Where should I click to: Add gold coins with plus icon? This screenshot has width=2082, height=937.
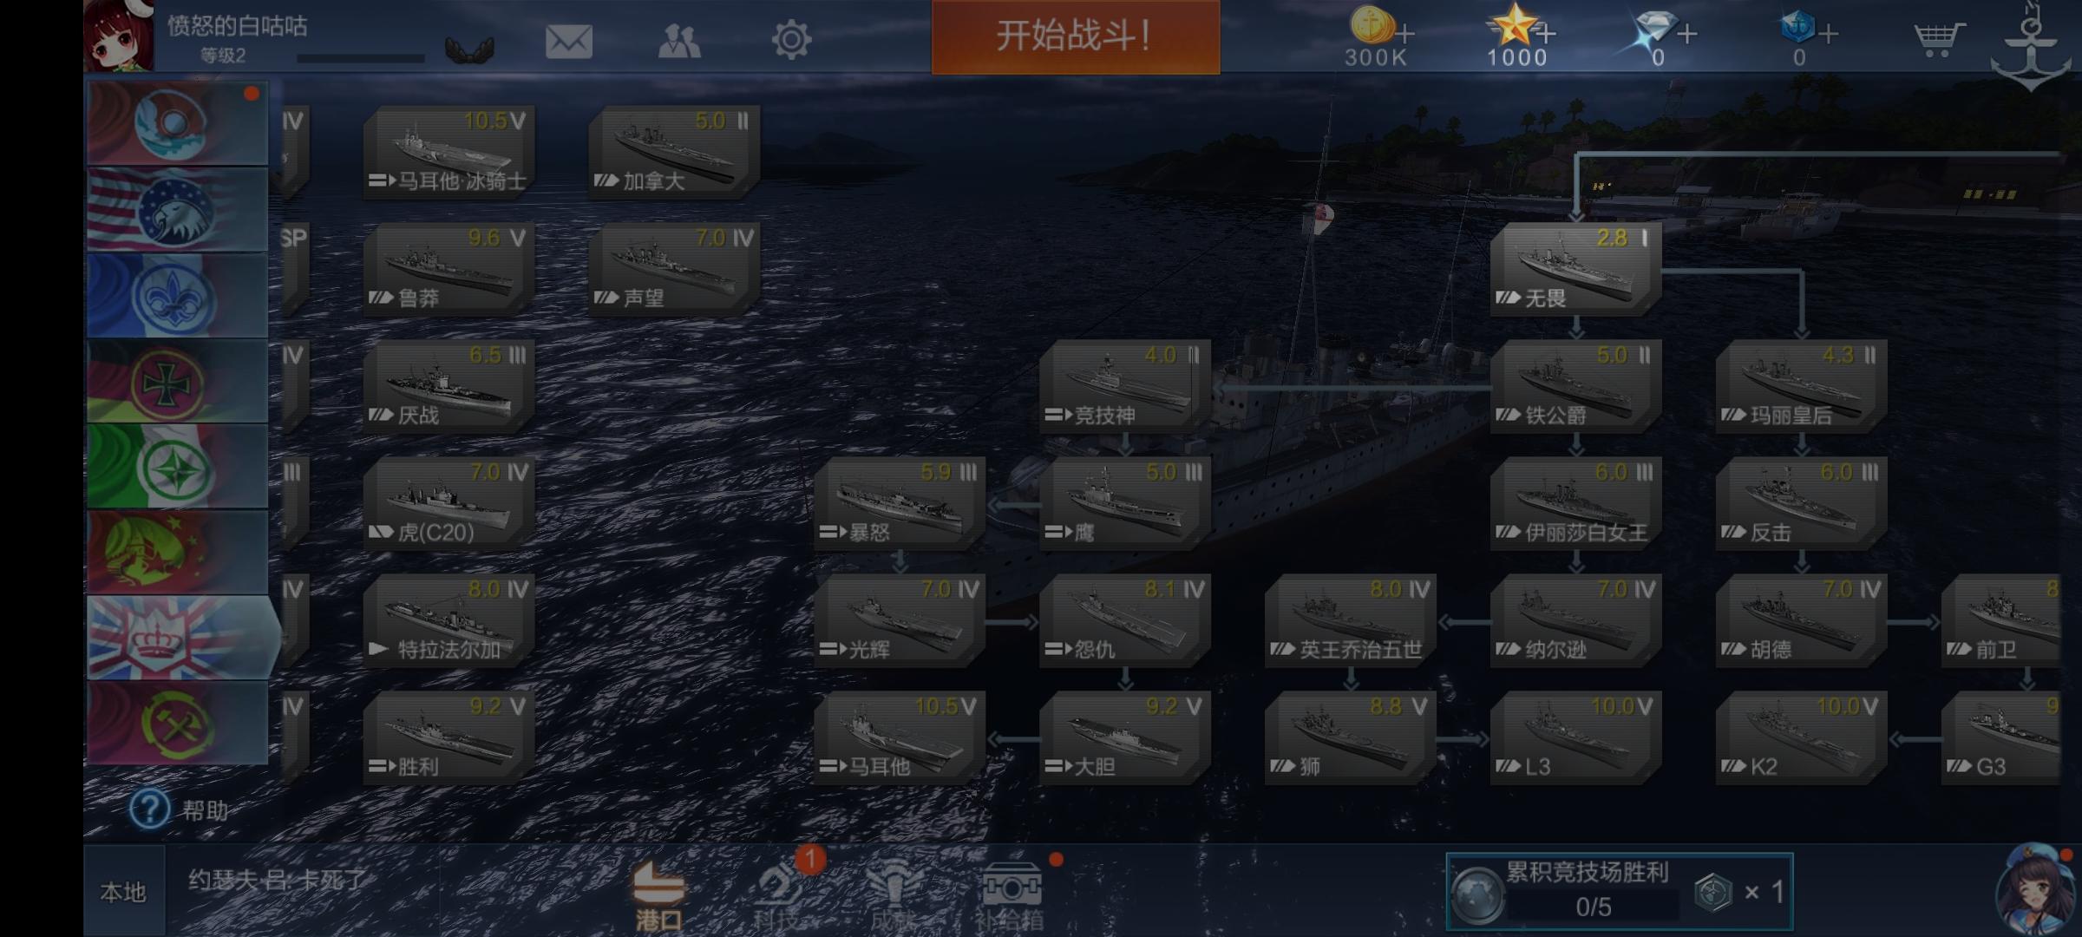pos(1405,34)
